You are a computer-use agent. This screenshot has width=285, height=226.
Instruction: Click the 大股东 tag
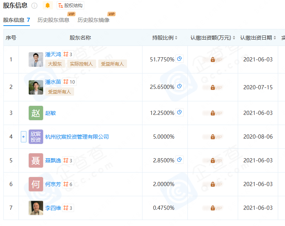(55, 64)
